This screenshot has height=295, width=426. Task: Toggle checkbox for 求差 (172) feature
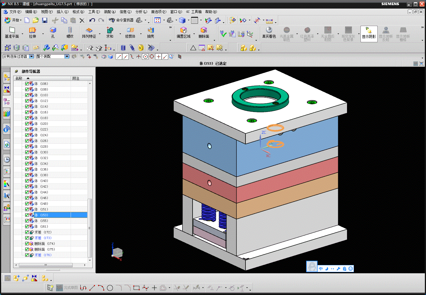pos(27,232)
